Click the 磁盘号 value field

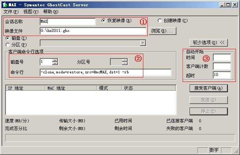pos(46,62)
